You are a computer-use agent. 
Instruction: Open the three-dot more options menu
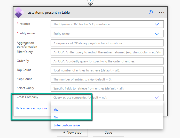[161, 12]
